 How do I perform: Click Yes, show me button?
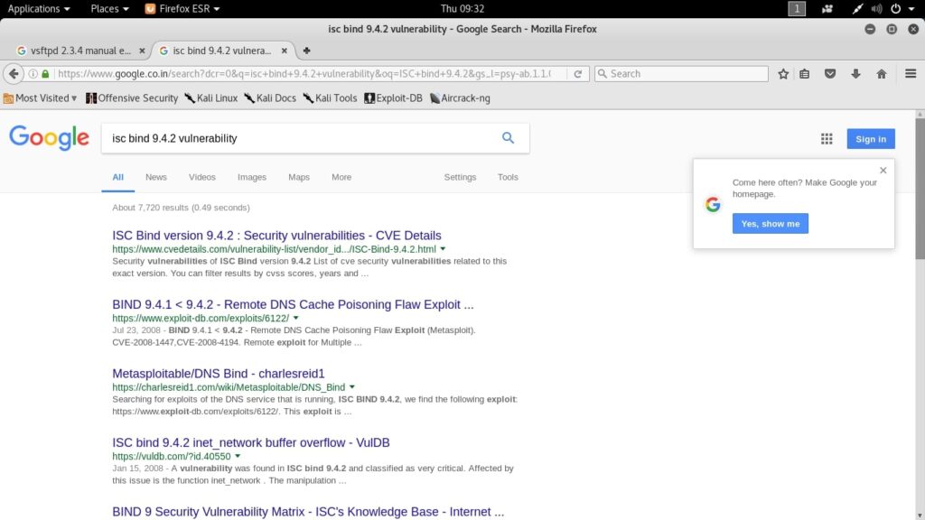[x=771, y=224]
